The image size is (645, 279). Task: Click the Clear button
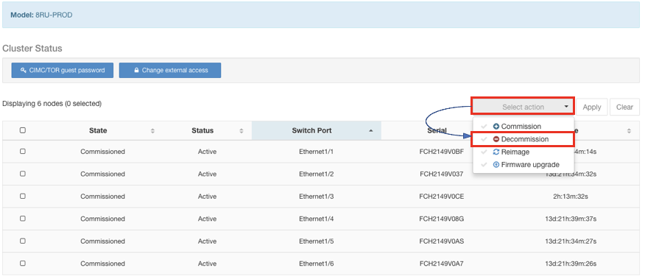(x=624, y=107)
